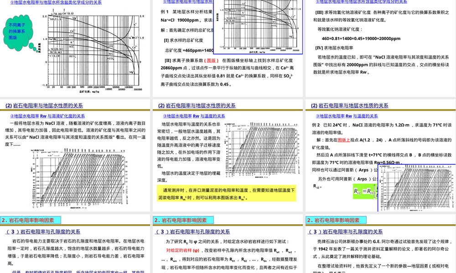Image resolution: width=456 pixels, height=273 pixels.
Task: Open link '③地层水电阻率 Rw 与温度的关系' above '例 2'
Action: (x=347, y=116)
